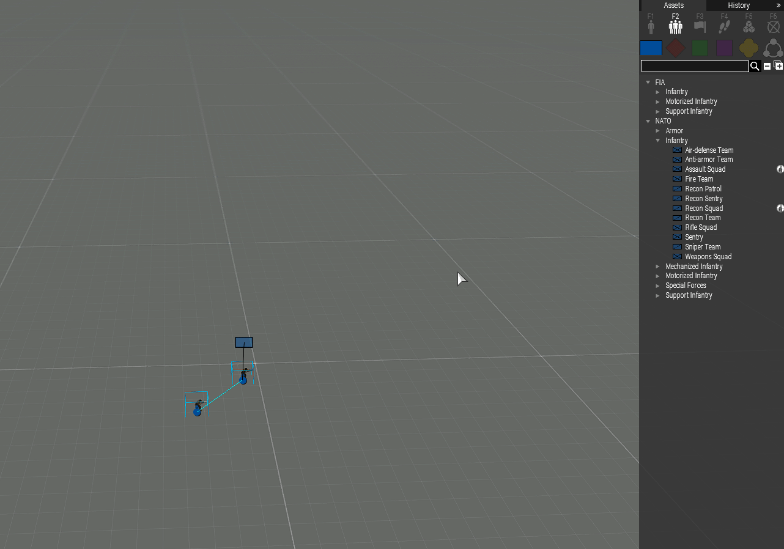
Task: Toggle the Civilian purple side filter
Action: [x=724, y=48]
